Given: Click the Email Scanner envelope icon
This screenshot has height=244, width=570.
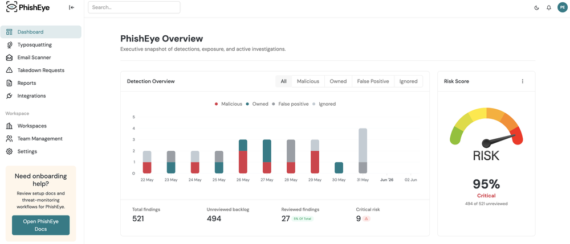Looking at the screenshot, I should 10,57.
